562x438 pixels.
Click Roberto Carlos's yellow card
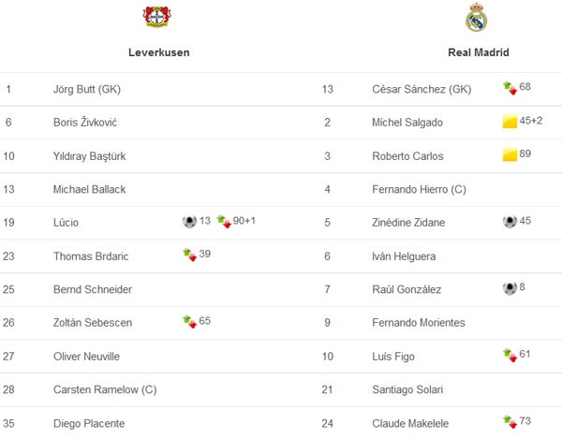click(510, 155)
